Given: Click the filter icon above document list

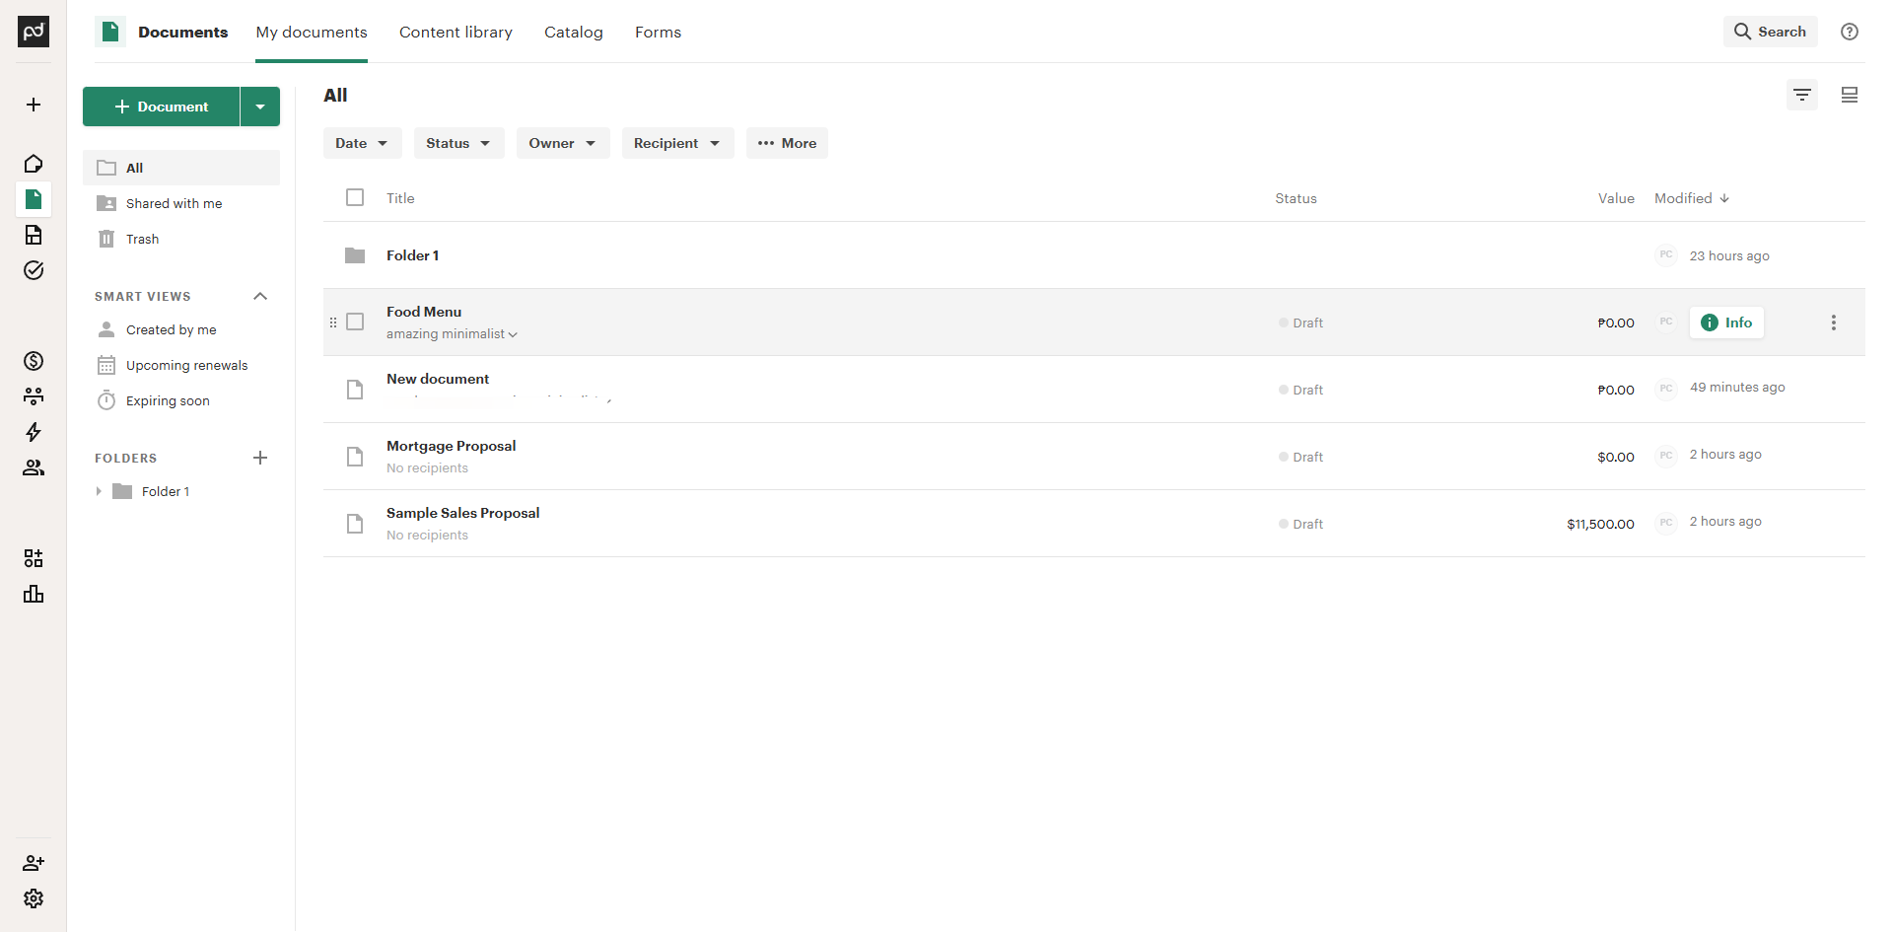Looking at the screenshot, I should (x=1802, y=95).
